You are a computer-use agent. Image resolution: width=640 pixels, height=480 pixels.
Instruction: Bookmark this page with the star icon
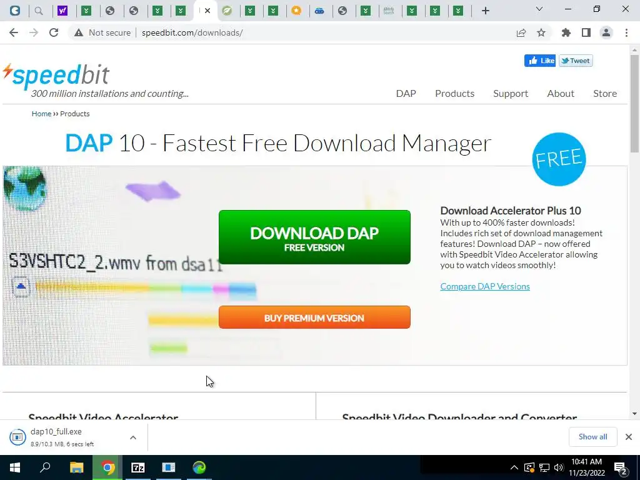(x=541, y=32)
